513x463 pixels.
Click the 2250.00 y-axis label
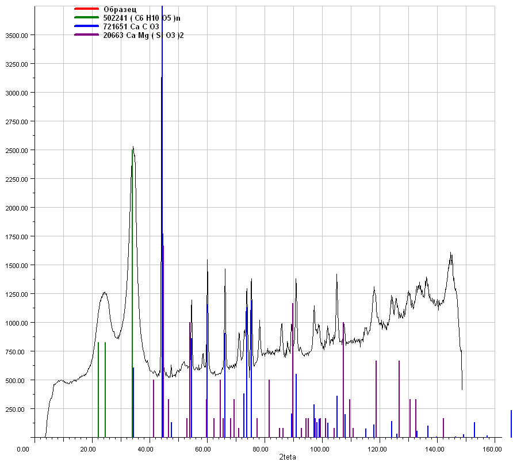pos(17,179)
